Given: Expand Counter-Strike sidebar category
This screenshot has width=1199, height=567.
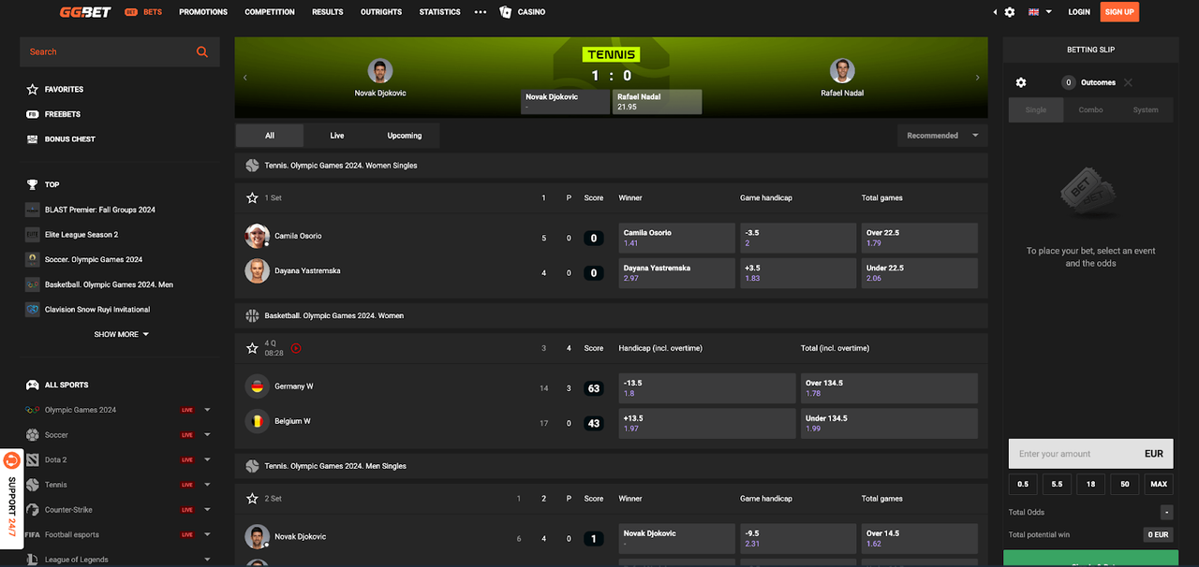Looking at the screenshot, I should pos(207,510).
